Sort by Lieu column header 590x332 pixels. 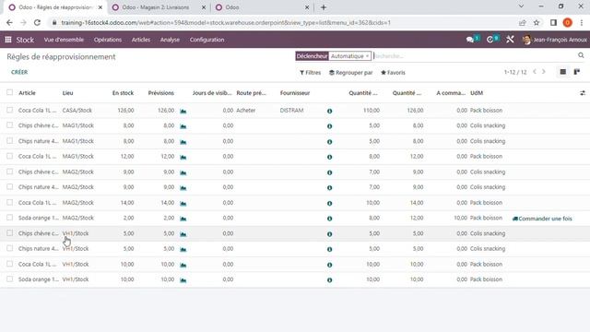click(67, 92)
